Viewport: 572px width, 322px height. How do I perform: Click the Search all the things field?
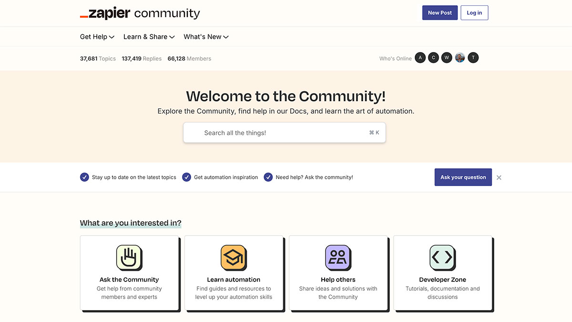pos(284,133)
